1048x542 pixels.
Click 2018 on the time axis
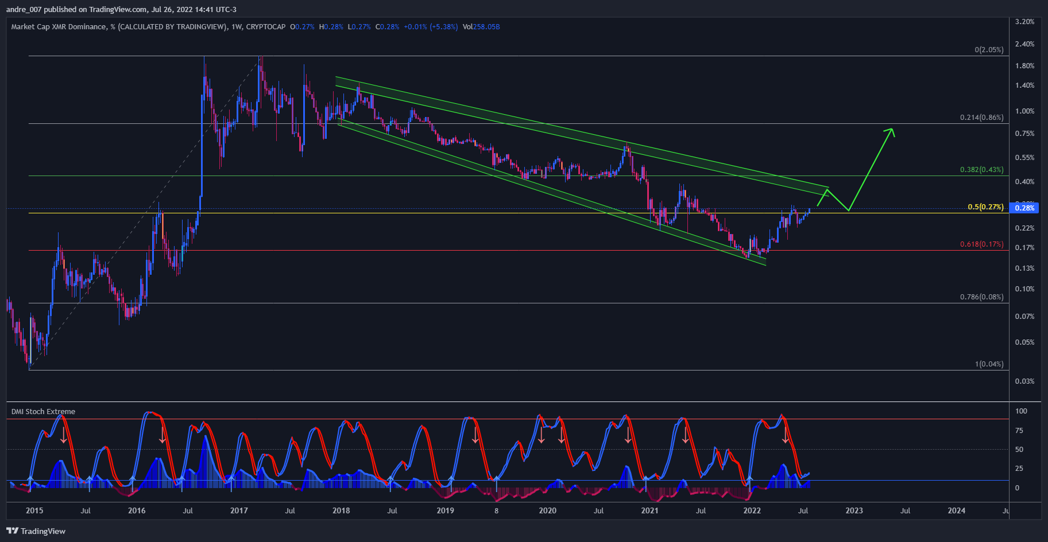point(341,510)
